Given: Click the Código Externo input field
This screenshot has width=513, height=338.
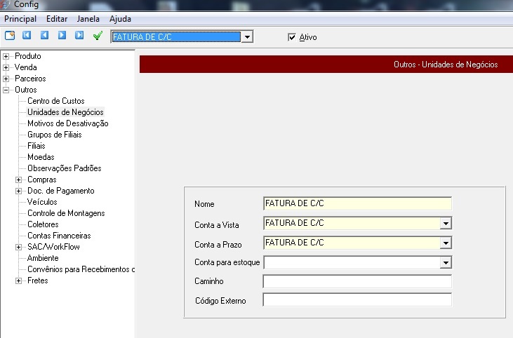Looking at the screenshot, I should (x=357, y=300).
